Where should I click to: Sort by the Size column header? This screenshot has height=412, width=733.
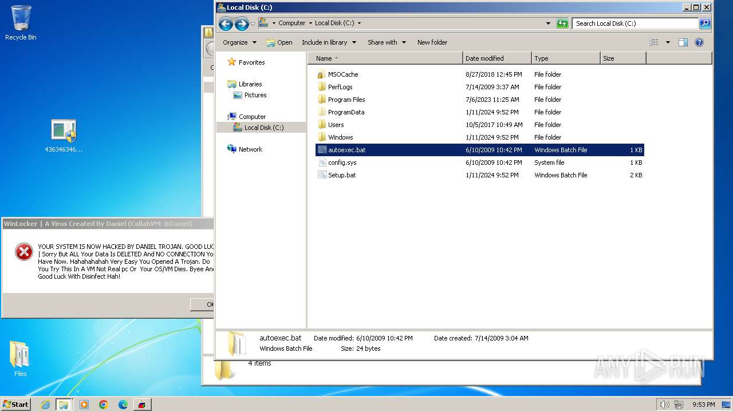[x=623, y=58]
